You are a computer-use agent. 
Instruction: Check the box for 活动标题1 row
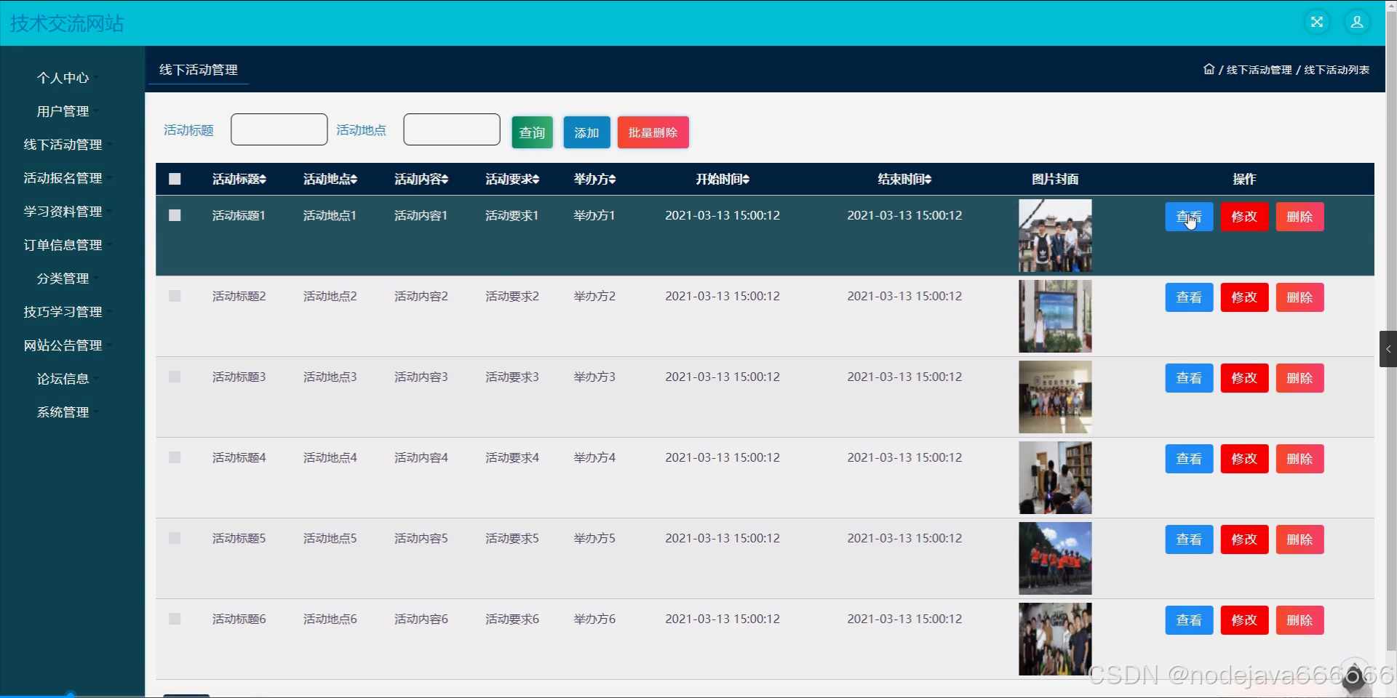tap(175, 215)
